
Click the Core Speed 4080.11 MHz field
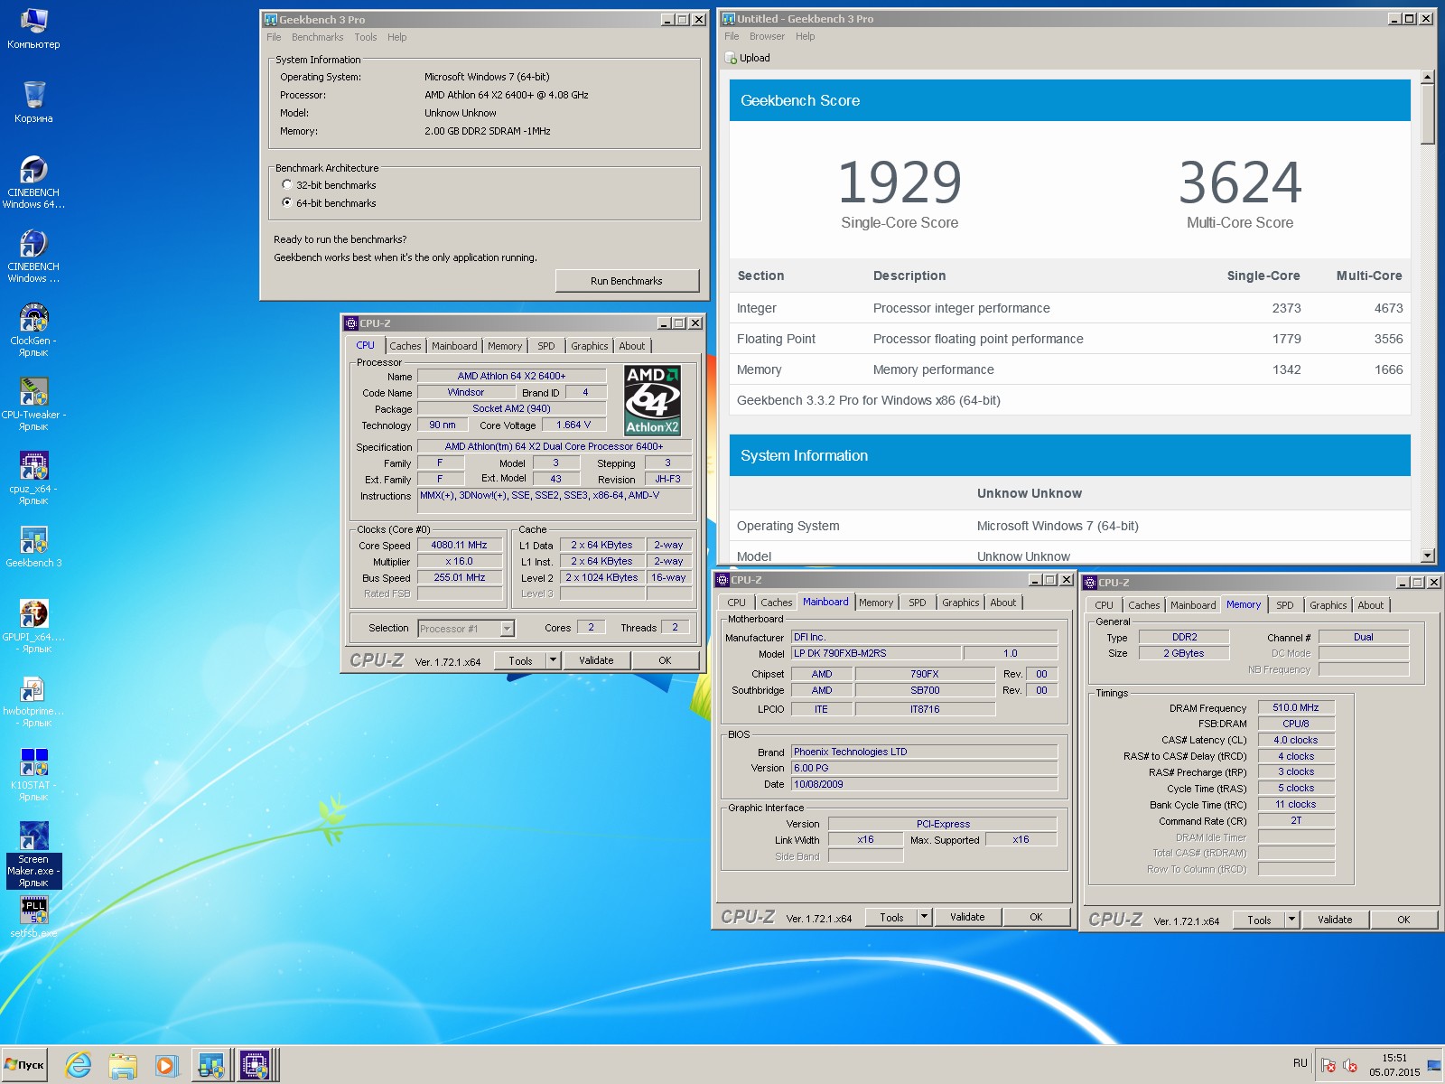(459, 545)
